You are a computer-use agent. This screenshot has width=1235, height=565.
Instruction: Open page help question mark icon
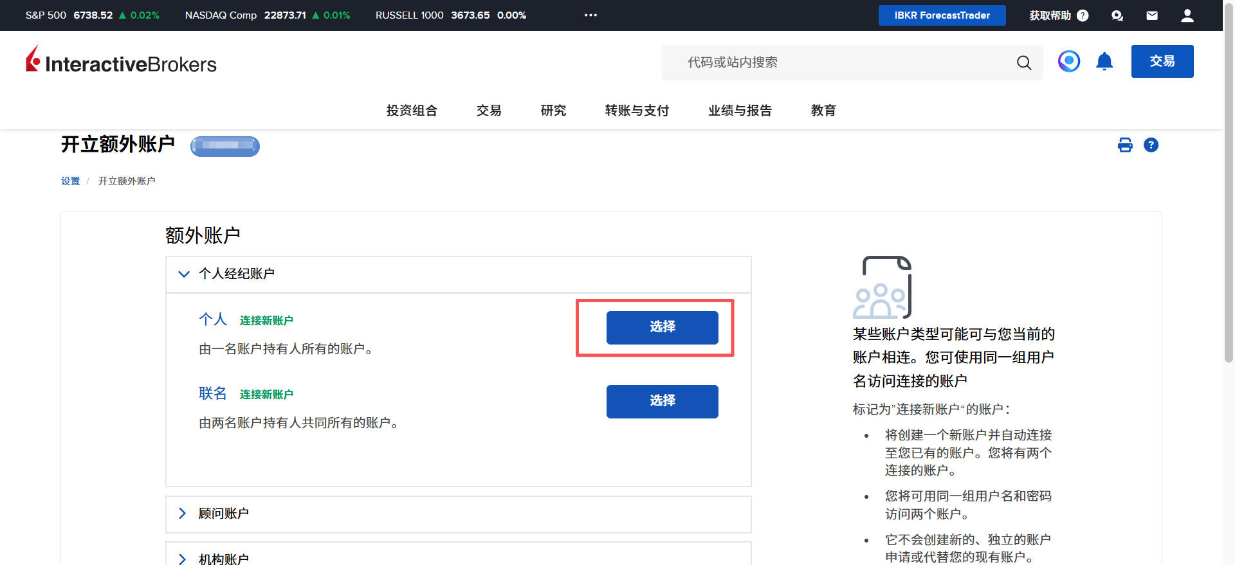1151,145
